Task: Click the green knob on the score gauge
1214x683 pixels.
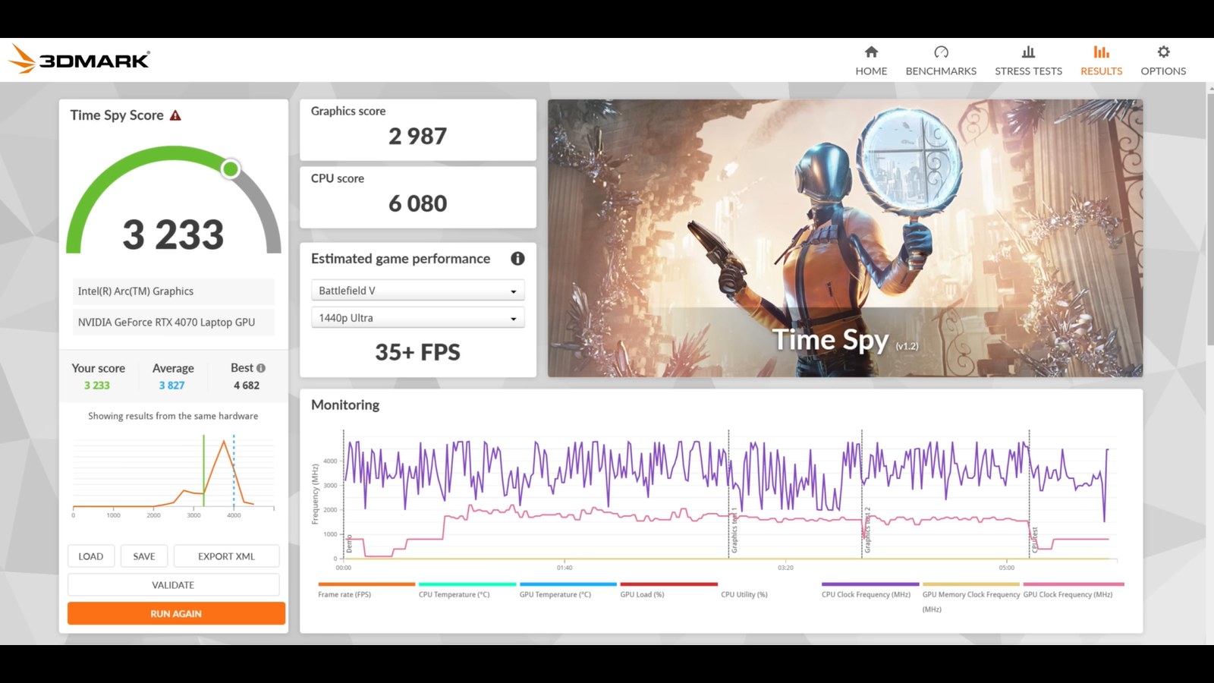Action: click(x=231, y=168)
